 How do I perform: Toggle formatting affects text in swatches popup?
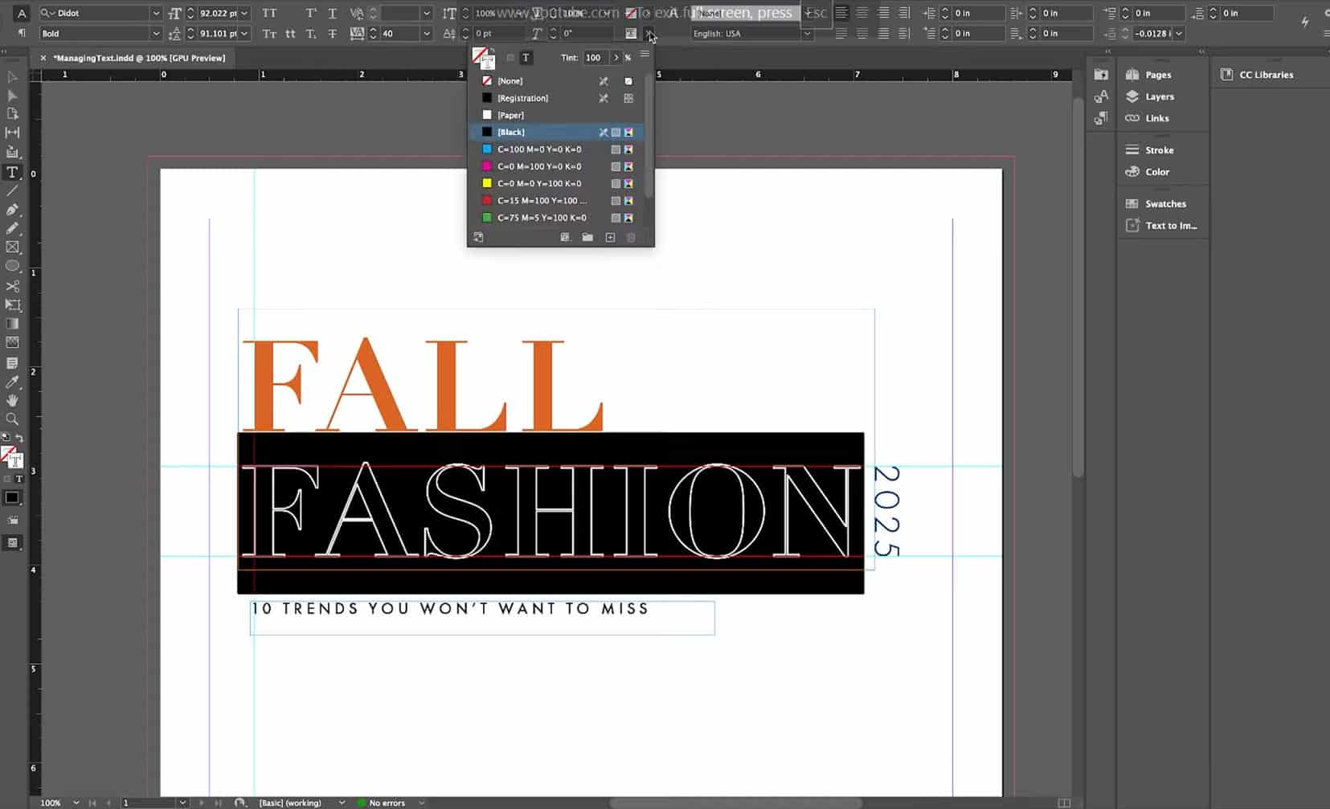526,58
